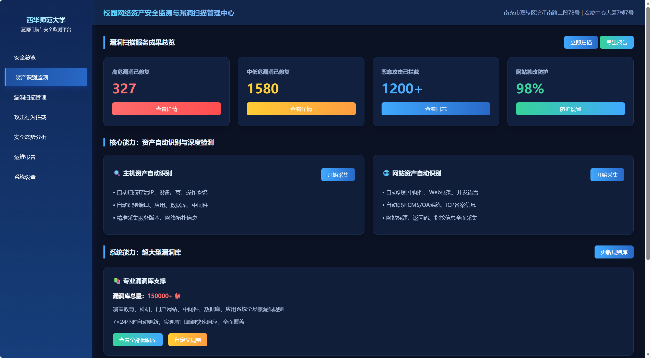Click the 1200+ intercepted attacks value
This screenshot has height=358, width=651.
coord(402,89)
